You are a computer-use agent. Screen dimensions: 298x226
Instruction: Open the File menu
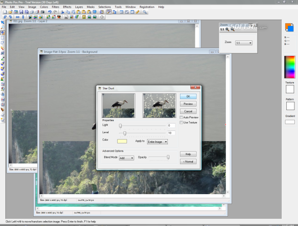4,7
